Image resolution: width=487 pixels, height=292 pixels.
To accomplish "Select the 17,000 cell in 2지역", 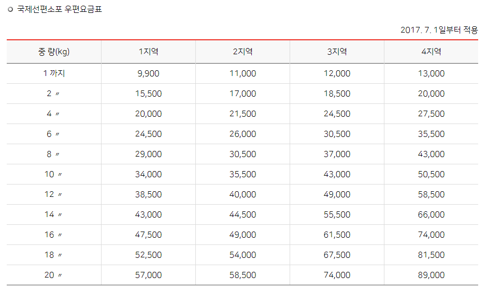I will 242,94.
